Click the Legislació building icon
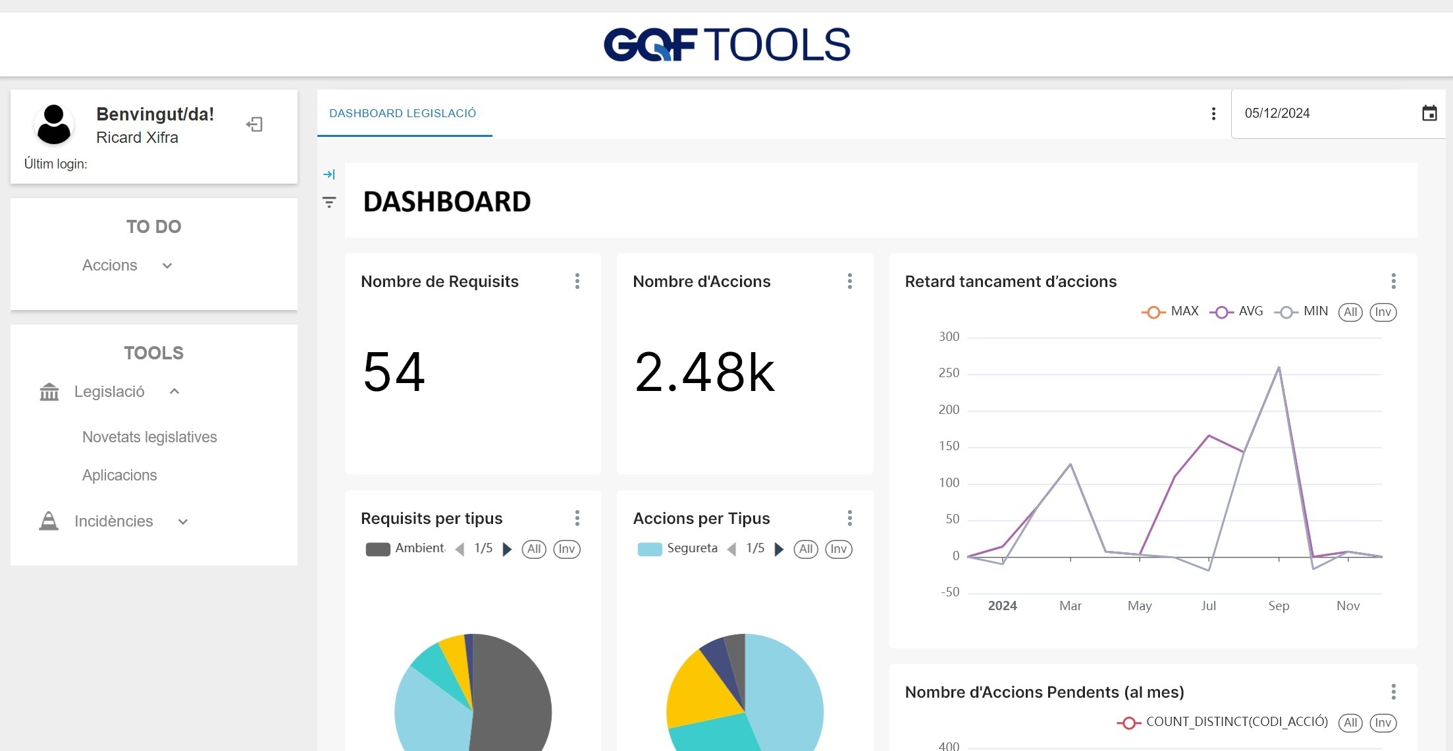This screenshot has height=751, width=1453. 49,392
